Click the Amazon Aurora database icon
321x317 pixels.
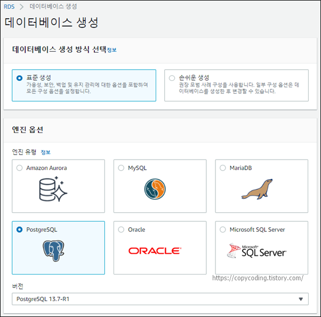[x=53, y=189]
